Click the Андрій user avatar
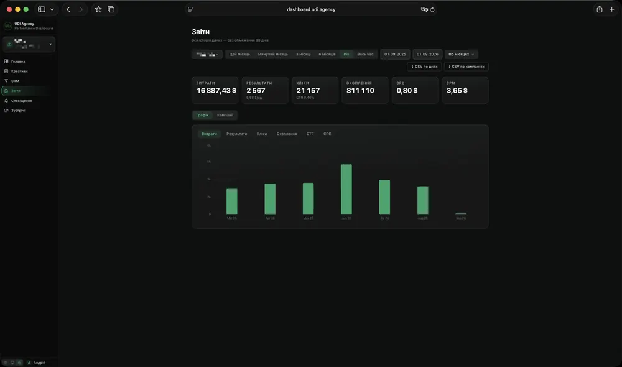The image size is (622, 367). [29, 363]
